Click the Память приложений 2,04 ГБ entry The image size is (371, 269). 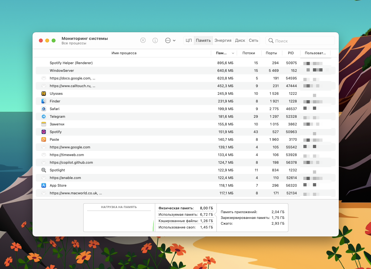pos(252,212)
